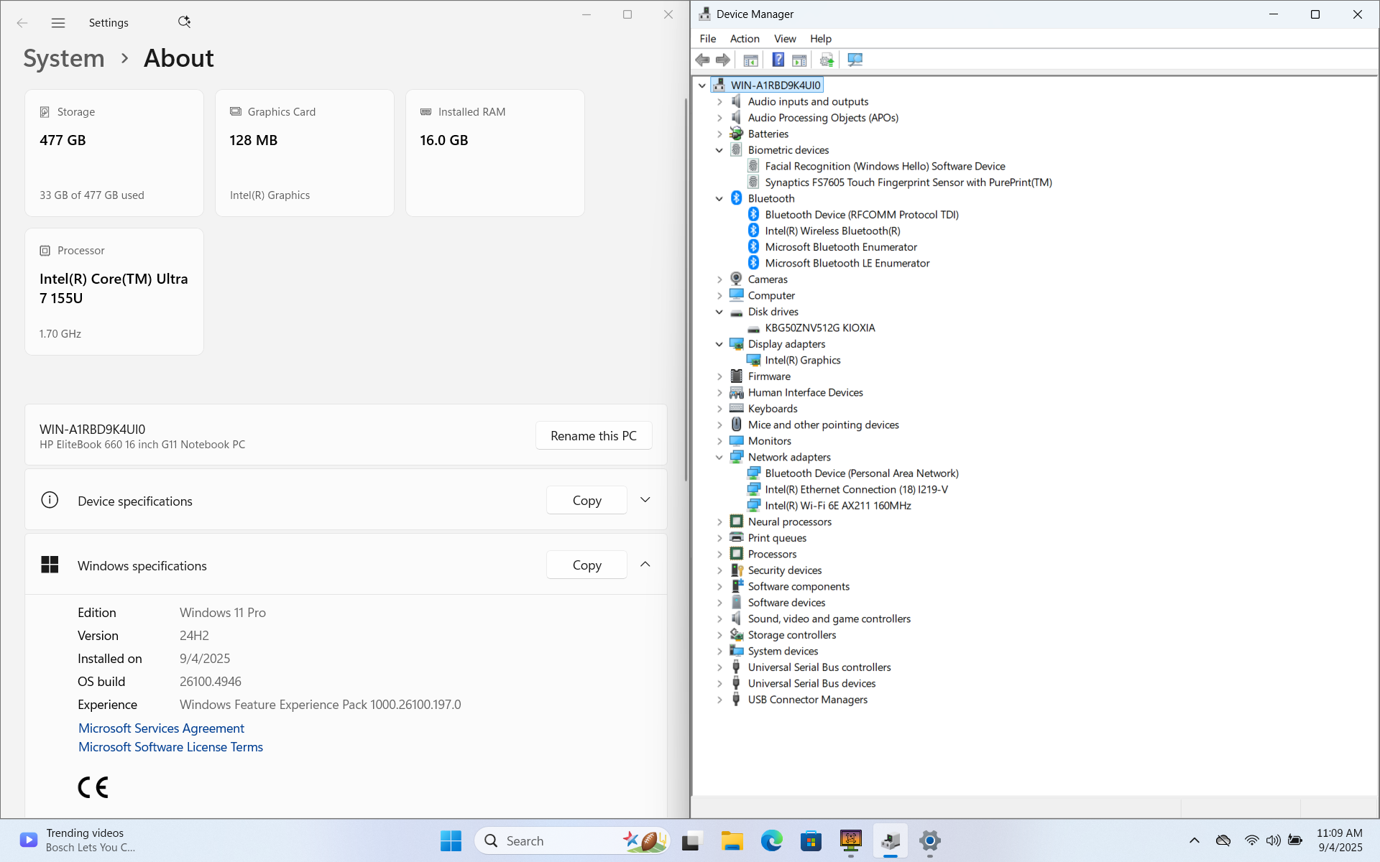
Task: Expand the Processors node
Action: [x=719, y=554]
